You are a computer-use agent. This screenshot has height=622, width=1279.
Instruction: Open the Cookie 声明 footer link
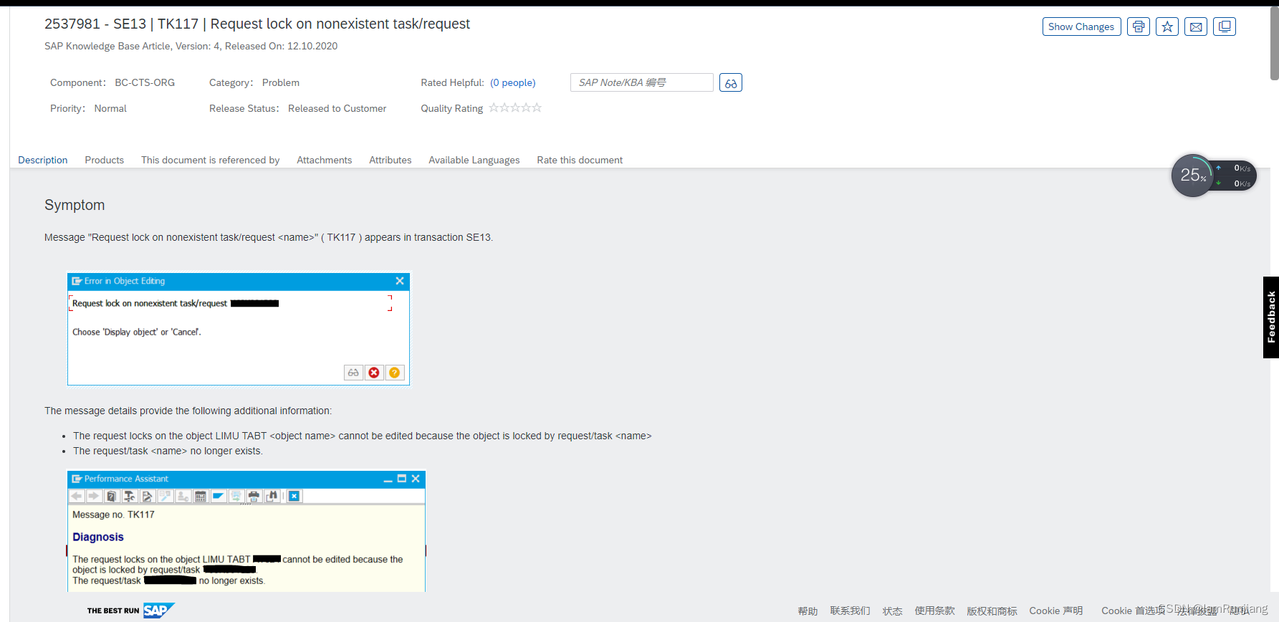point(1056,611)
